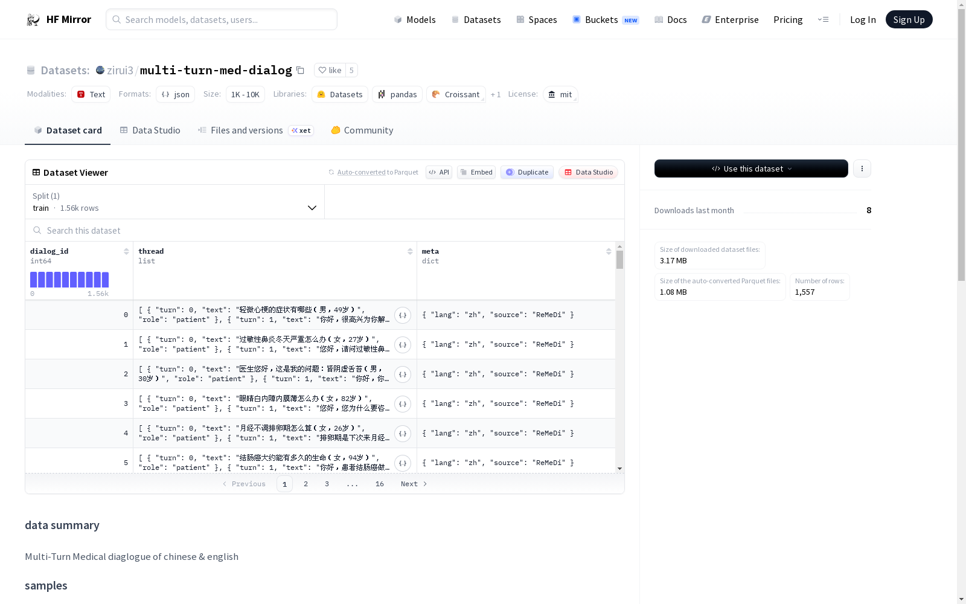Open the Files and versions tab
Viewport: 966px width, 604px height.
click(x=255, y=130)
